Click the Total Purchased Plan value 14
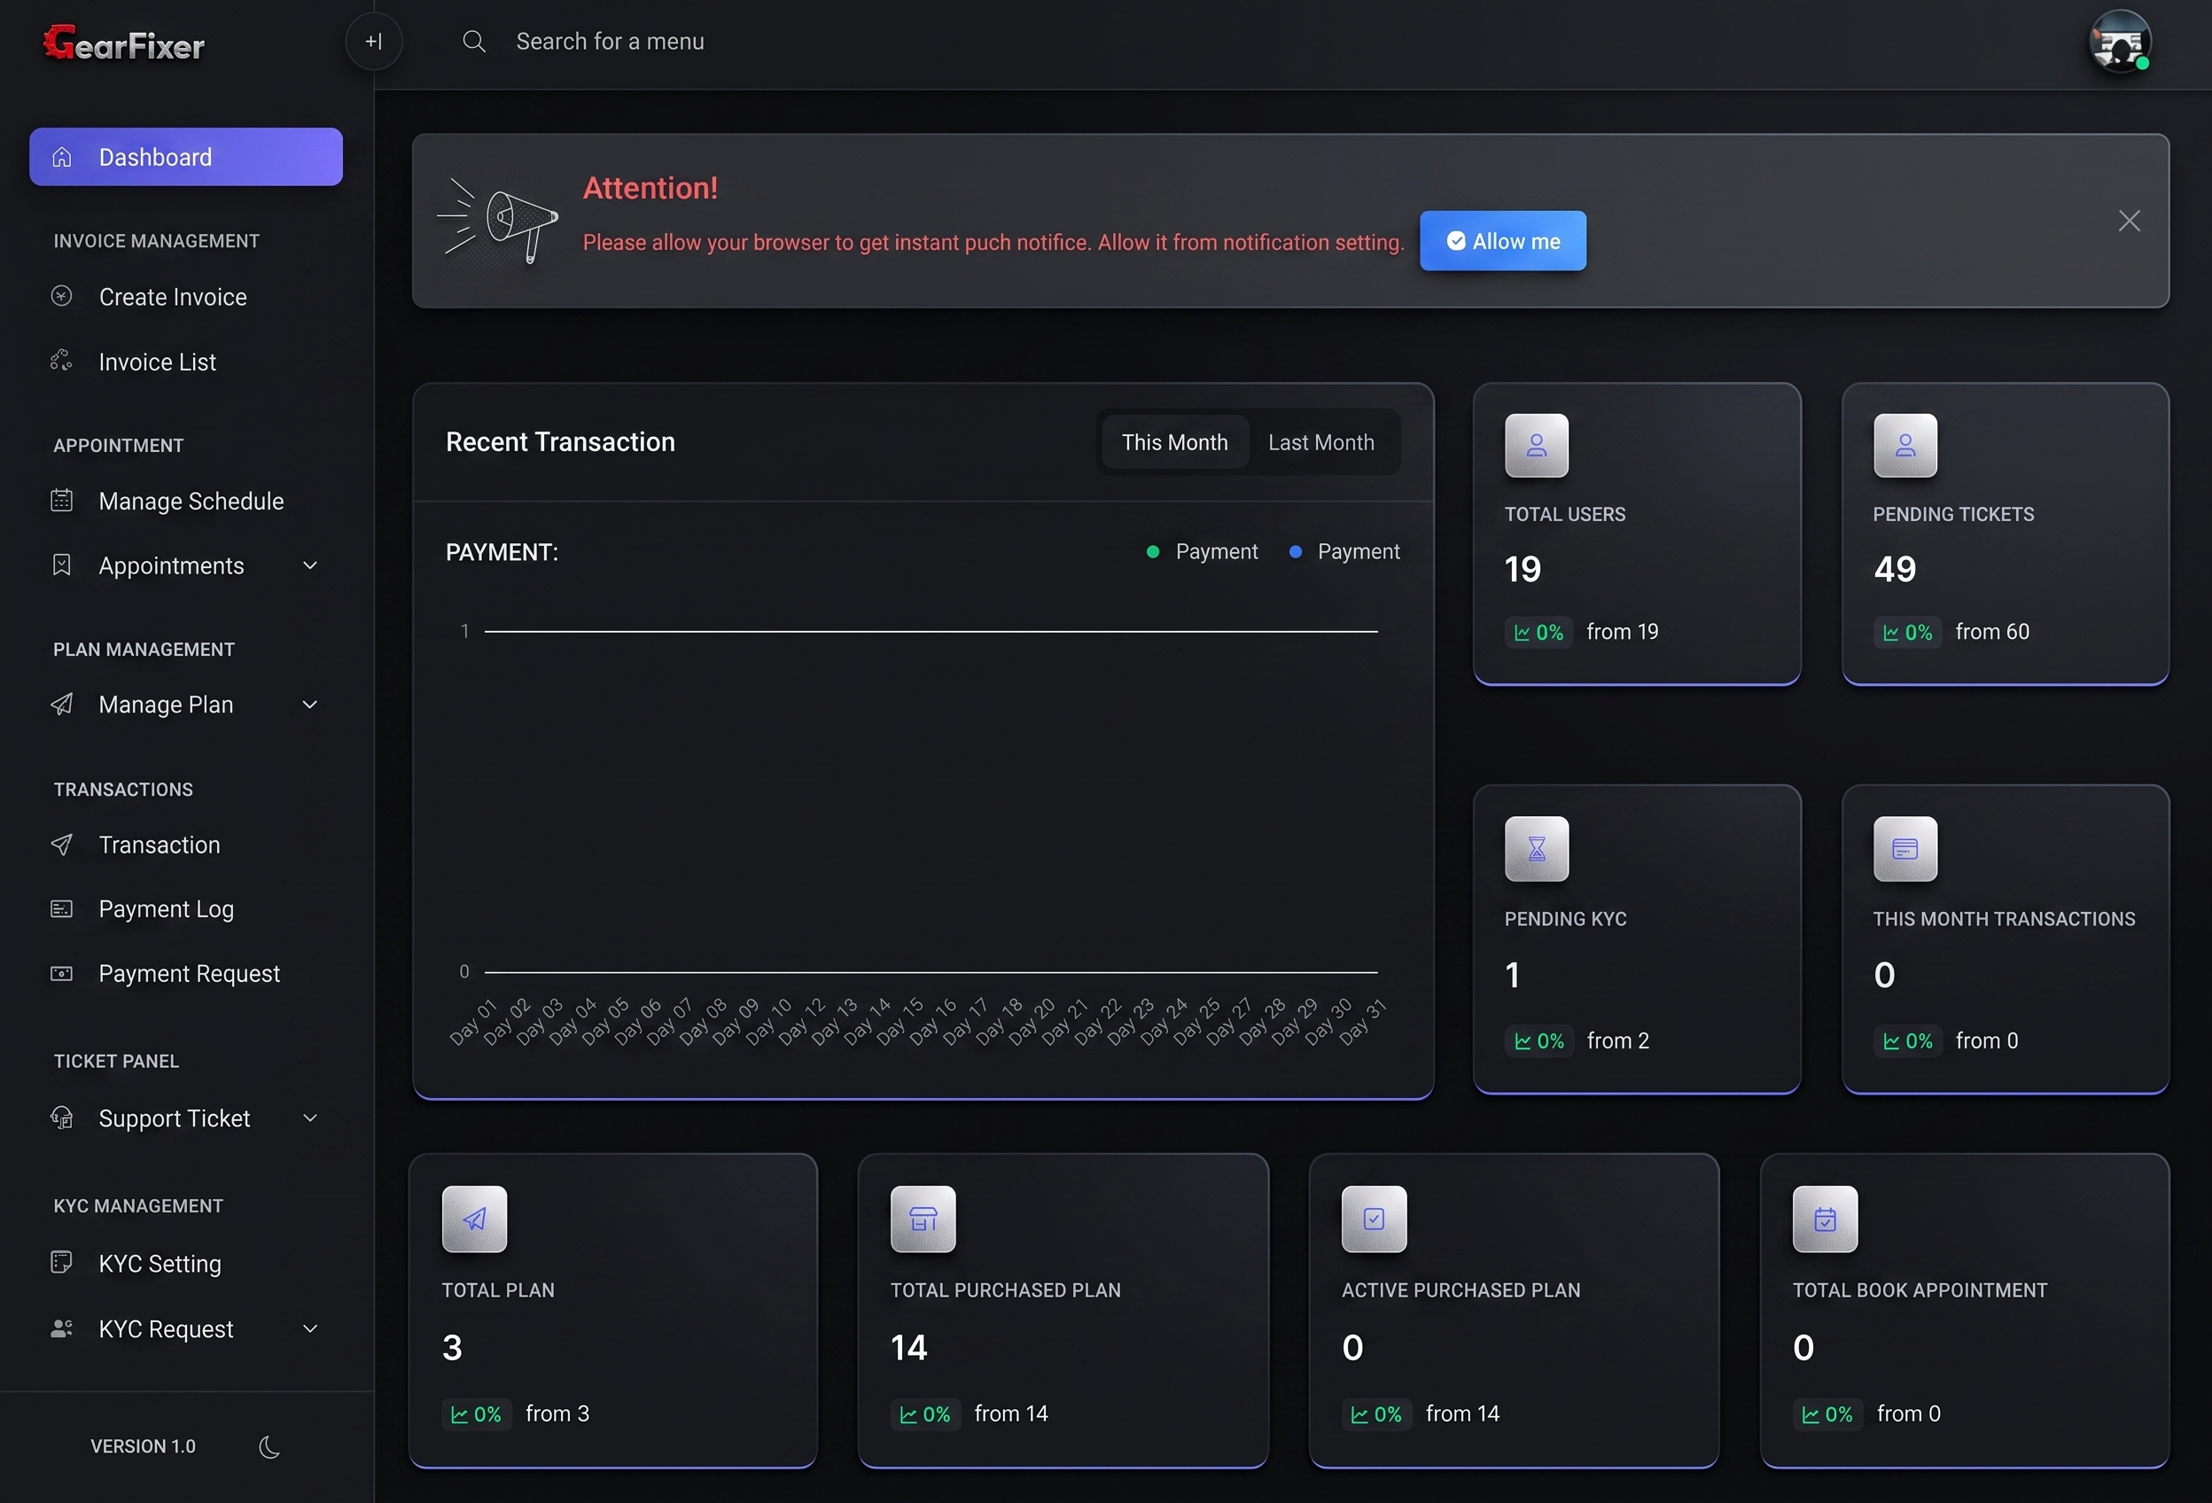This screenshot has width=2212, height=1503. tap(908, 1348)
